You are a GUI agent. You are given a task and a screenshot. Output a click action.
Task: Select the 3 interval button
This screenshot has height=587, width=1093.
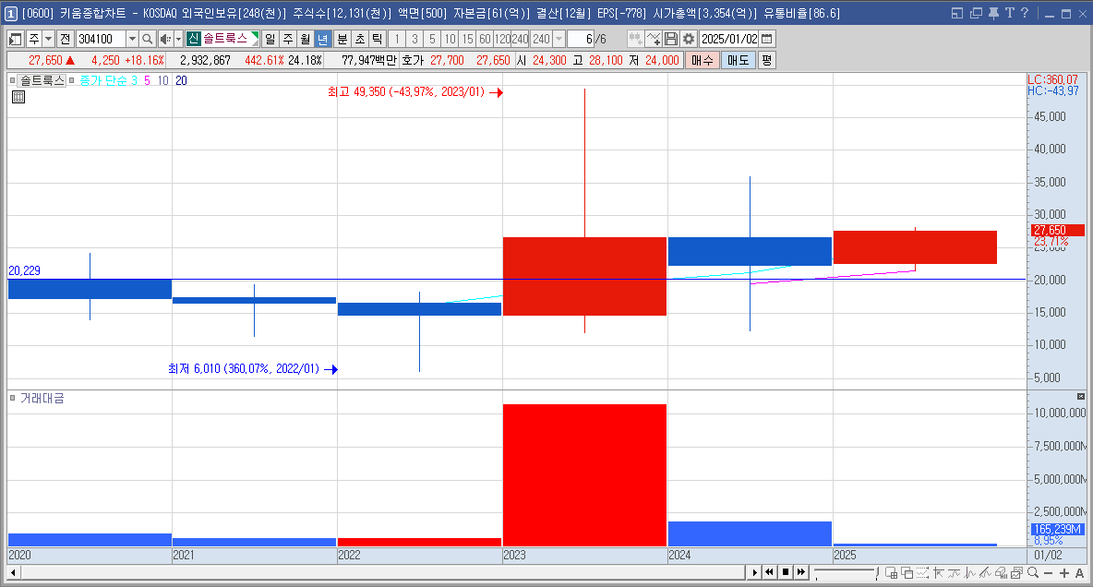(414, 39)
